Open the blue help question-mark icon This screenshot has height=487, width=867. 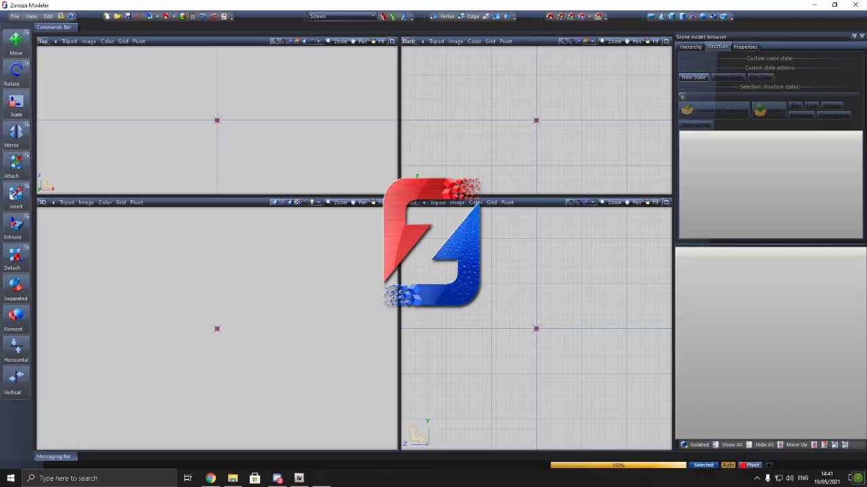72,16
